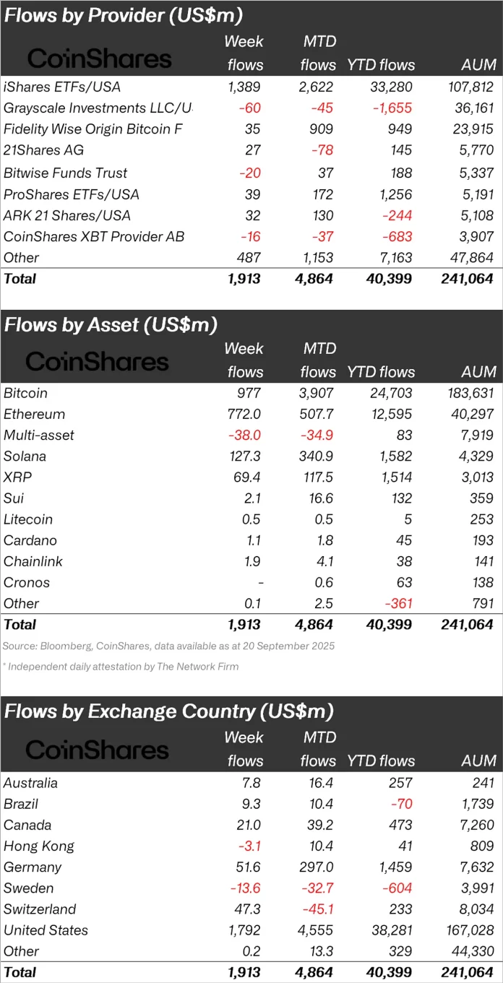Pick the ProShares ETFs/USA provider name
Viewport: 503px width, 983px height.
tap(72, 194)
